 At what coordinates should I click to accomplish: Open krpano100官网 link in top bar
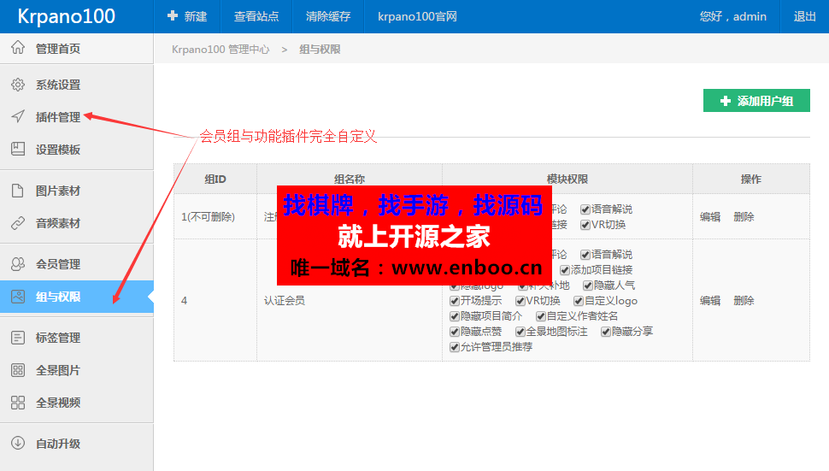[417, 16]
